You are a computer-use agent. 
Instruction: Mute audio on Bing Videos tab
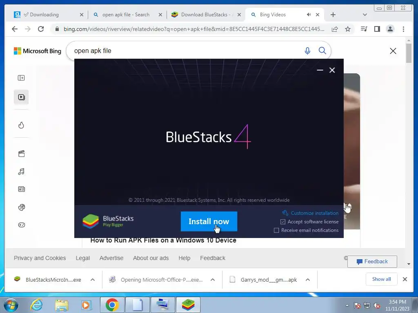coord(309,15)
